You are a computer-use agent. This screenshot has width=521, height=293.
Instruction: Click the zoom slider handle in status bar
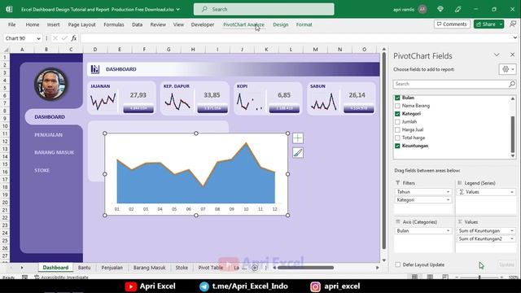[479, 277]
